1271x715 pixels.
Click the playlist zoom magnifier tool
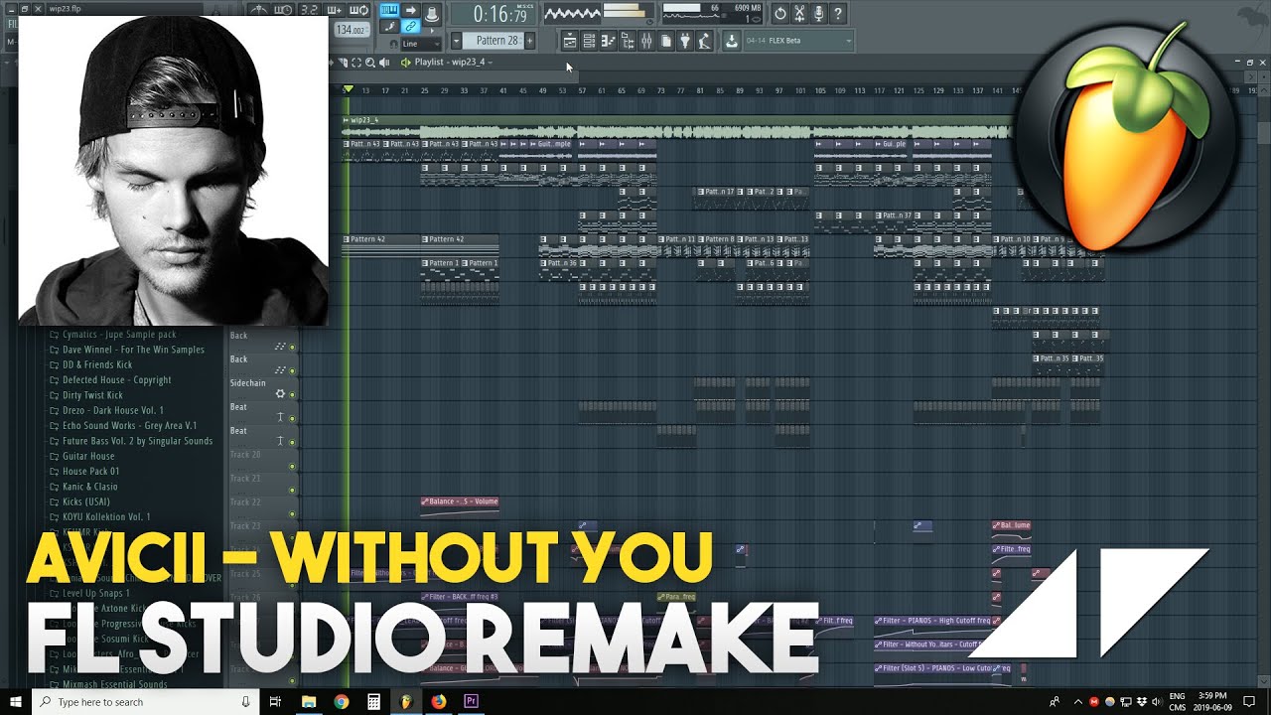tap(370, 63)
